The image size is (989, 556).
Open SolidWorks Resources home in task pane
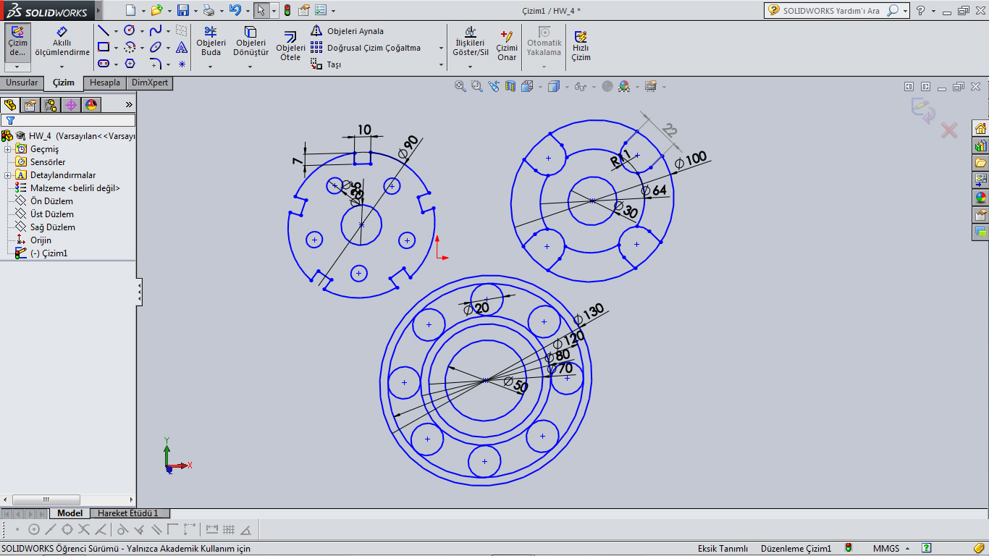981,128
